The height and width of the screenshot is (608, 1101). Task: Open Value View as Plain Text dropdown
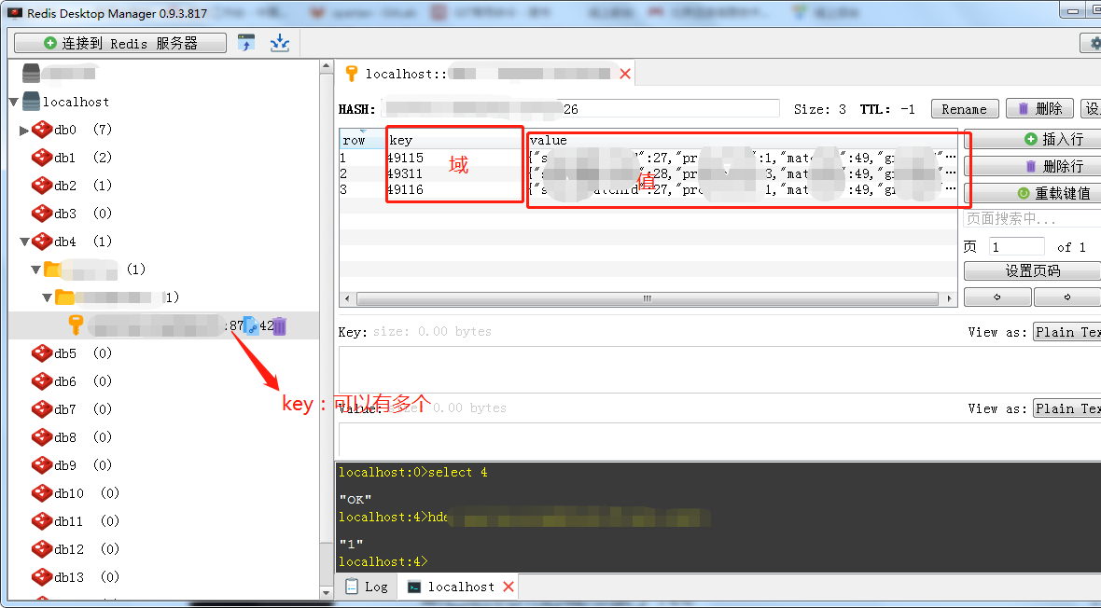(x=1067, y=408)
